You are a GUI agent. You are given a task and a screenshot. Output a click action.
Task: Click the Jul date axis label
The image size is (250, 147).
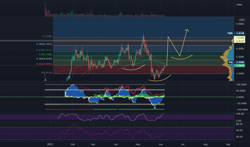(x=183, y=144)
